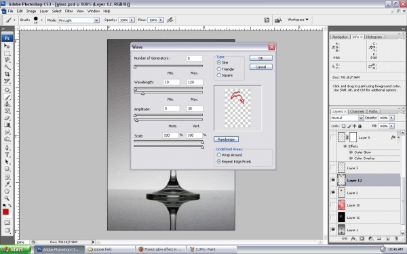Show Layer 9 via visibility box
The image size is (407, 254).
[333, 137]
